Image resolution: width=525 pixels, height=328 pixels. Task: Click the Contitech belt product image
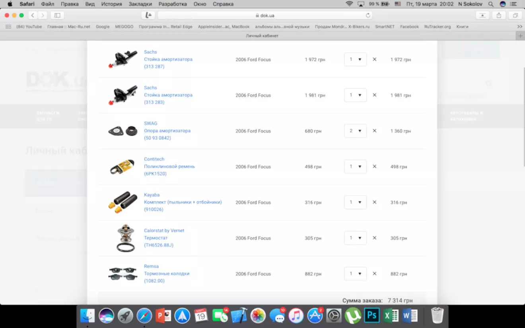pos(122,167)
